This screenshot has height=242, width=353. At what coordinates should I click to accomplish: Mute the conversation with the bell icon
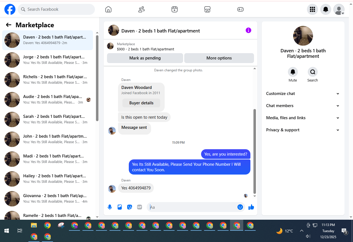pyautogui.click(x=293, y=72)
